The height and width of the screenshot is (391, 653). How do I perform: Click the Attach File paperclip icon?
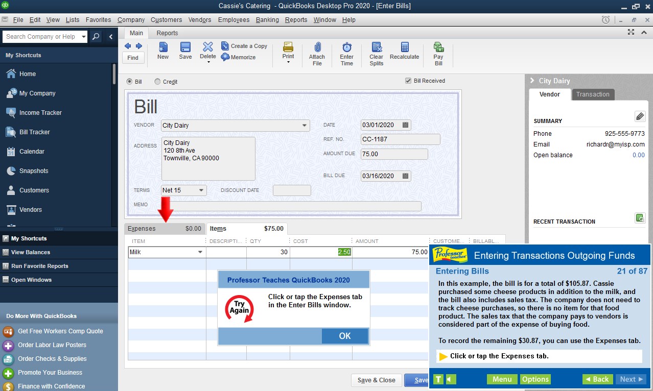tap(317, 47)
